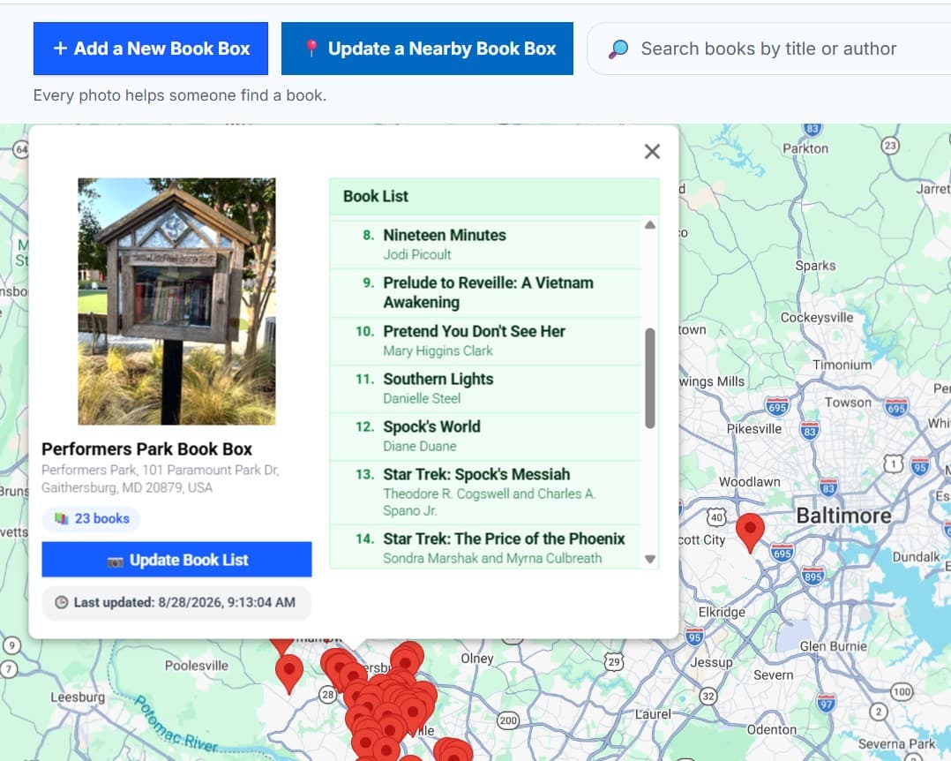The height and width of the screenshot is (761, 951).
Task: Click the Performers Park address text
Action: (x=161, y=478)
